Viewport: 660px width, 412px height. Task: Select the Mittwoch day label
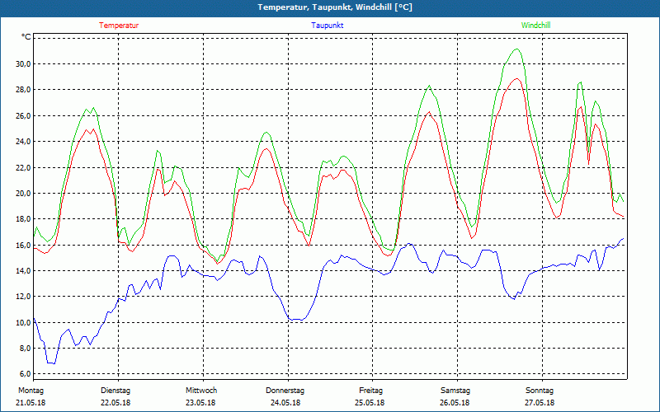point(201,391)
